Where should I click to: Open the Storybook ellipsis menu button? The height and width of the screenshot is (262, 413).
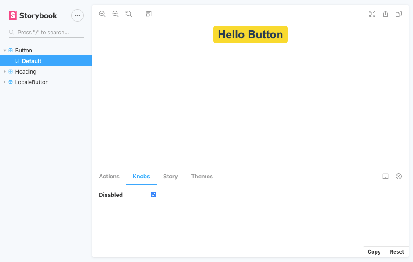77,15
